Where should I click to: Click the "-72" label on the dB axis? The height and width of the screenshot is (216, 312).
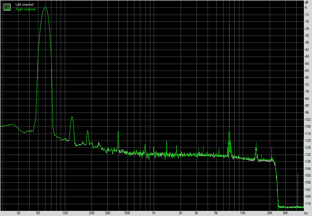307,84
